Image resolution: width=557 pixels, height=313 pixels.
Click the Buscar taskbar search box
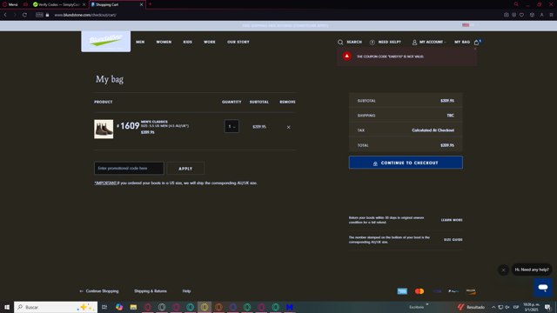[56, 307]
